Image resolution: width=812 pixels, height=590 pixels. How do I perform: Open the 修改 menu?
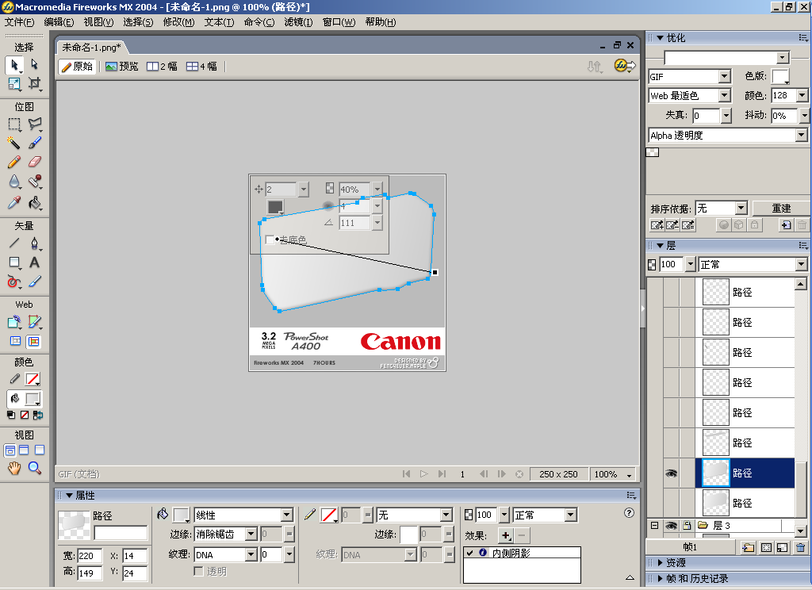click(178, 21)
